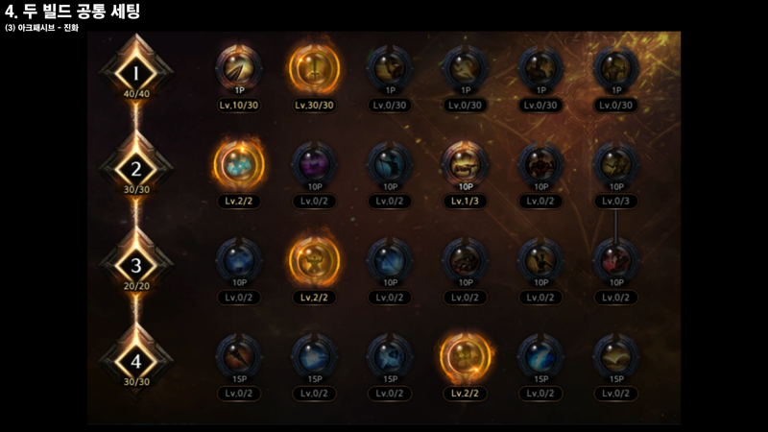
Task: Click the glowing tier 4 node Lv.2/2
Action: [x=465, y=357]
